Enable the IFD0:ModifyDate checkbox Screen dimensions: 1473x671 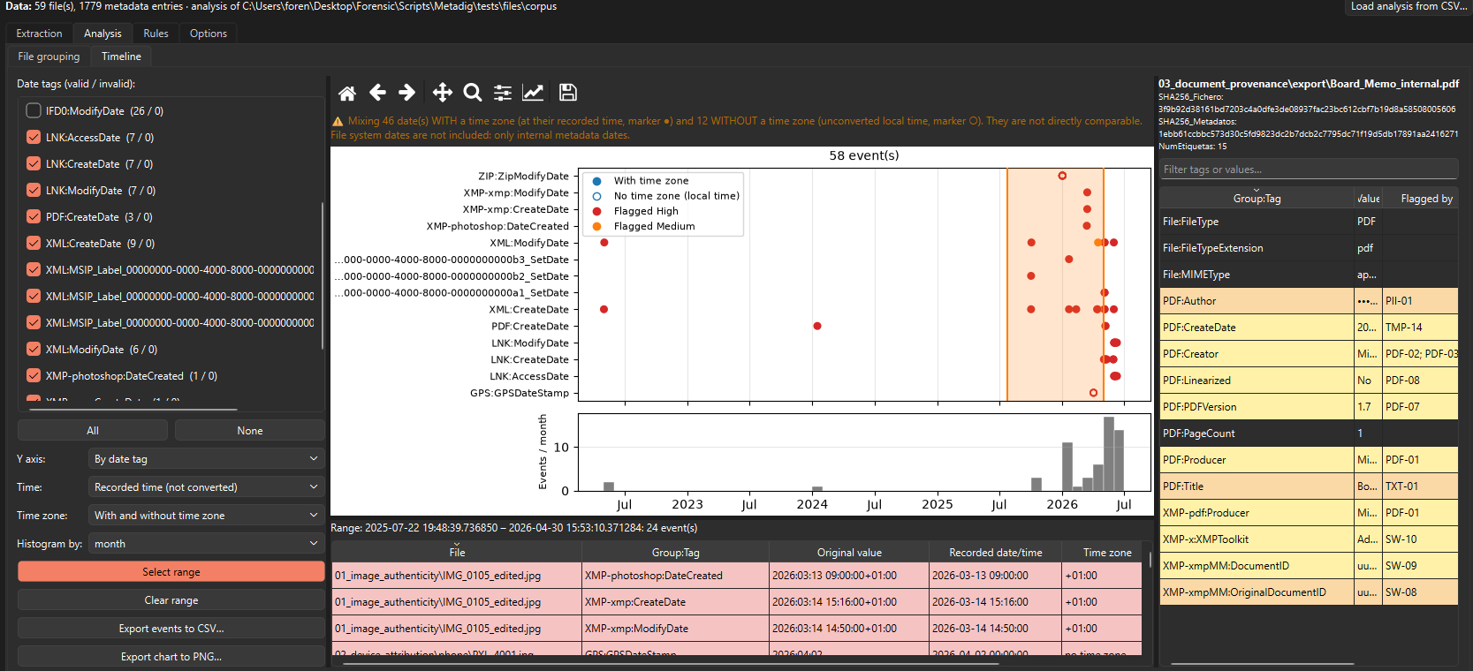coord(34,110)
